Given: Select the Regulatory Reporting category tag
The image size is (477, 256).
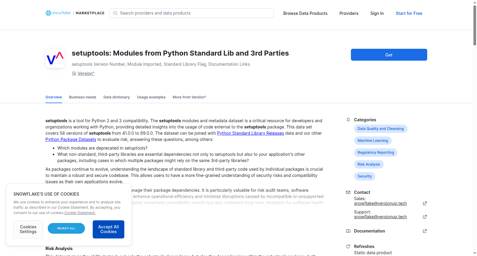Looking at the screenshot, I should [x=376, y=153].
